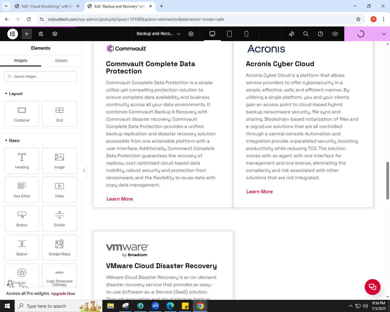The image size is (390, 312).
Task: Open the tab search dropdown arrow
Action: (6, 6)
